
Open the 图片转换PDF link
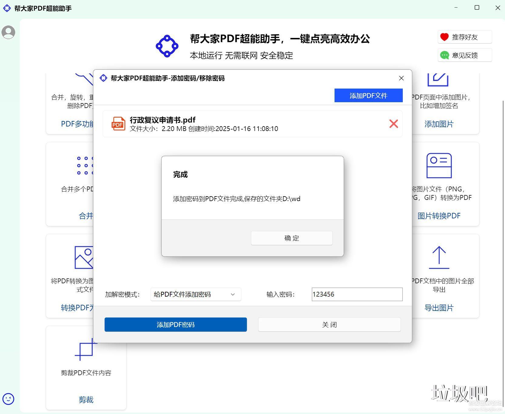(439, 216)
